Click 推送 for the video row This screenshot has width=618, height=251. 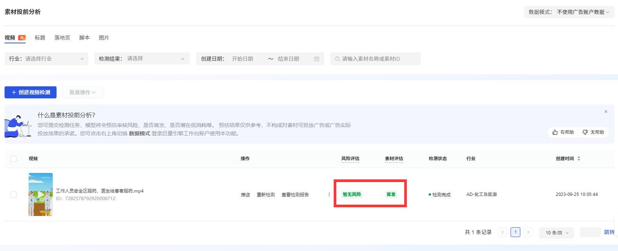tap(245, 195)
